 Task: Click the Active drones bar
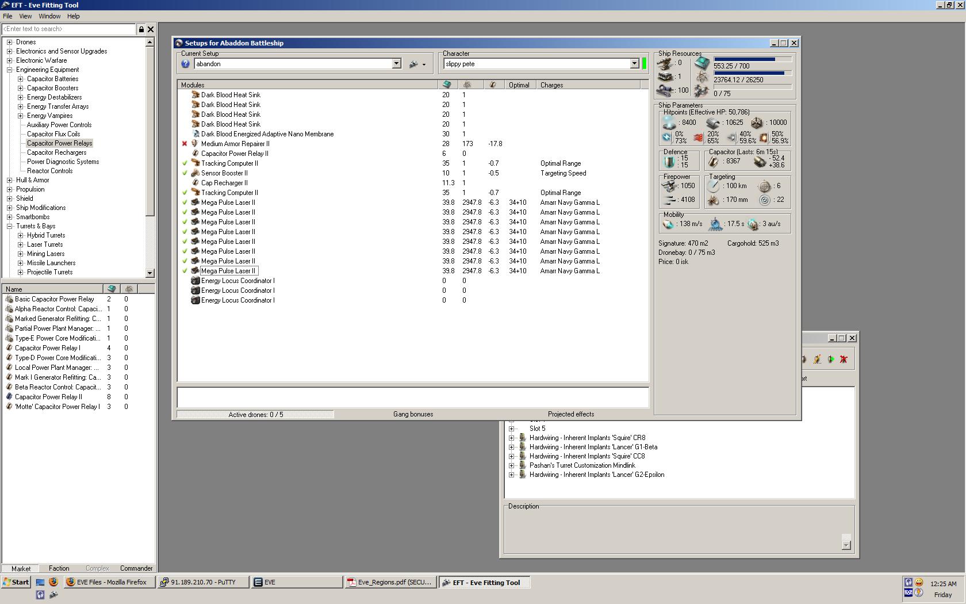point(255,414)
